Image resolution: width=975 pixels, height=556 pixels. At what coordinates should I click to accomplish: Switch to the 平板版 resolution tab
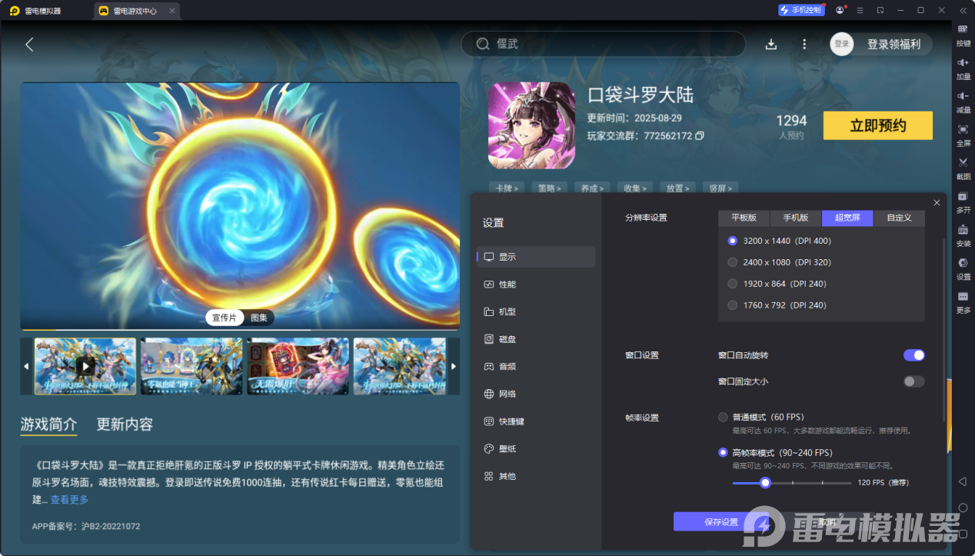744,218
